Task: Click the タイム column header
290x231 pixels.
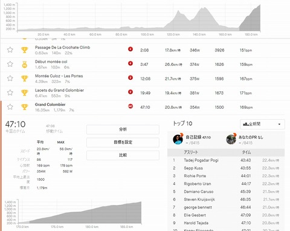Action: pyautogui.click(x=246, y=152)
